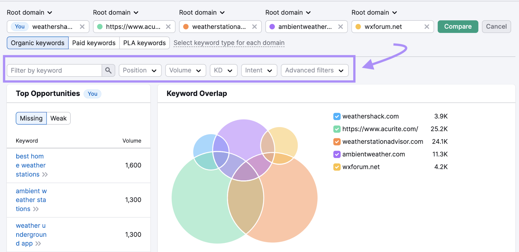This screenshot has height=252, width=519.
Task: Open the KD filter dropdown
Action: [223, 70]
